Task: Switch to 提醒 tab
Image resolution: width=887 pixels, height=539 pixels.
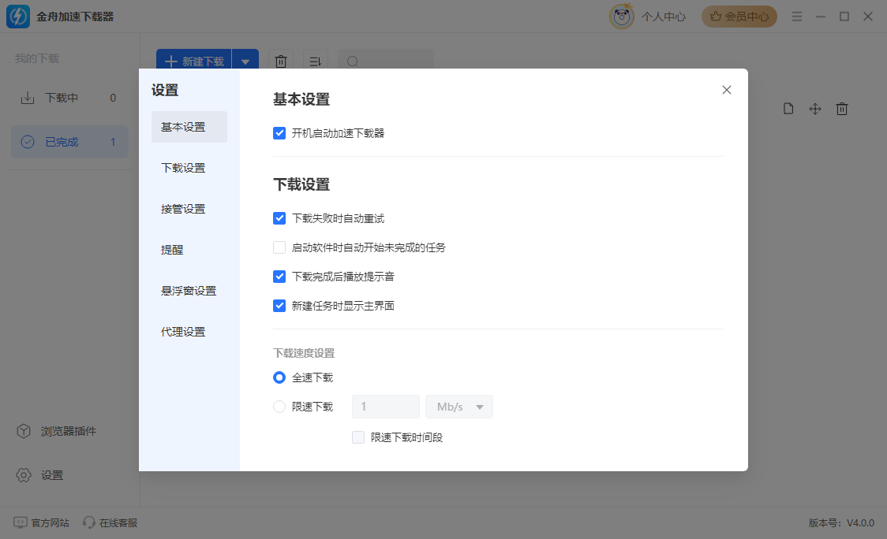Action: click(x=172, y=250)
